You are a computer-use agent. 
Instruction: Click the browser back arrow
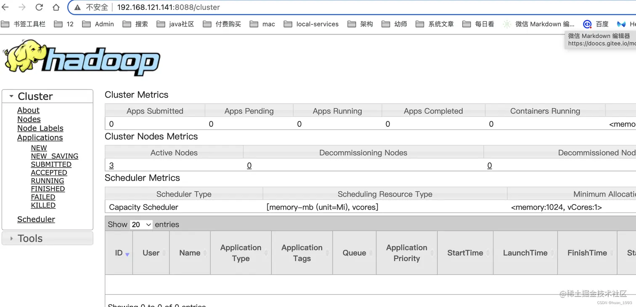(x=6, y=7)
